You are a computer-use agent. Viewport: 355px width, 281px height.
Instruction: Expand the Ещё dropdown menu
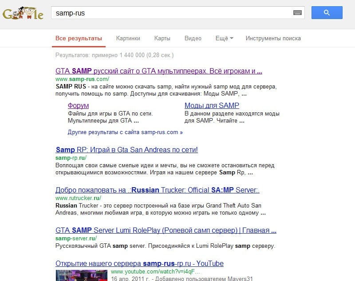[224, 38]
